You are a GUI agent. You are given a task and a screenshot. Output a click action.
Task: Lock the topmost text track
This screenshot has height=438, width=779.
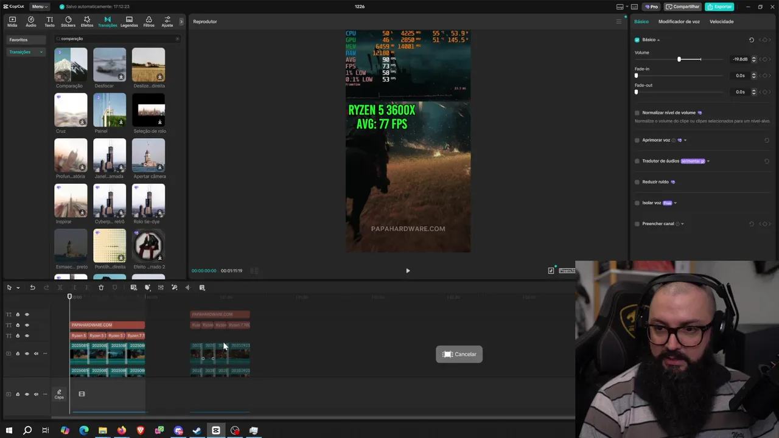point(18,315)
